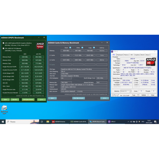Click the AMD A6 processor logo in CPU-Z
The image size is (159, 159).
pyautogui.click(x=151, y=62)
